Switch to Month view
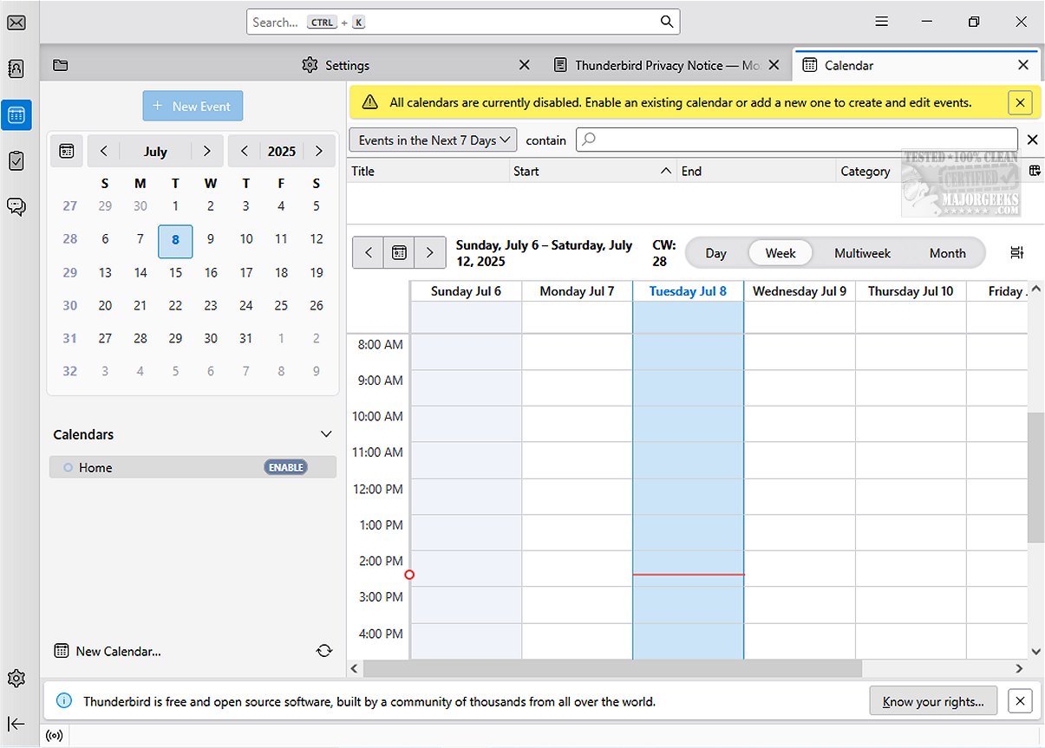 [x=947, y=253]
